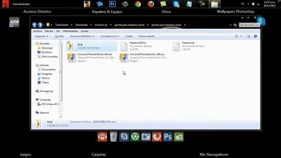The image size is (281, 158).
Task: Click the sticky notes taskbar icon
Action: [163, 4]
